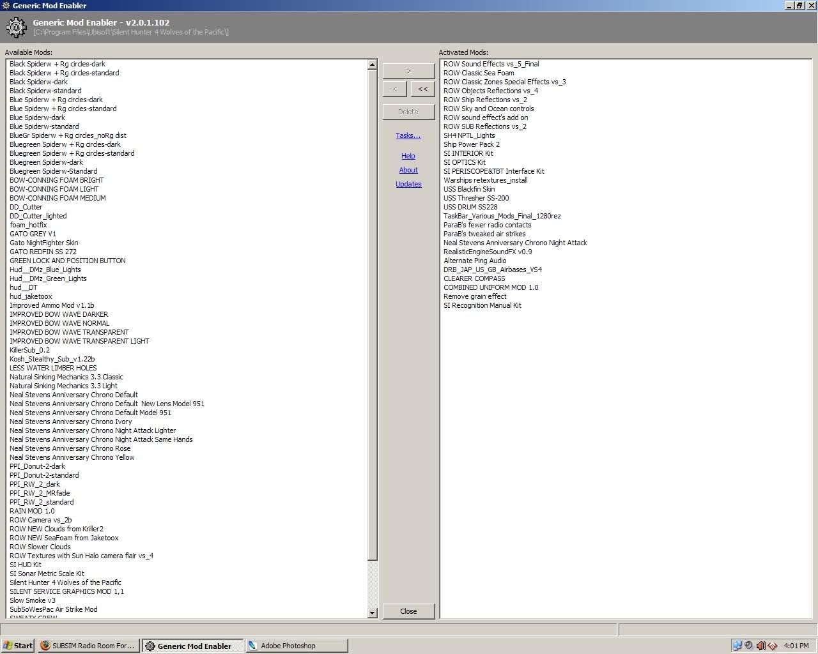
Task: Click the Available Mods scroll down arrow
Action: click(x=373, y=613)
